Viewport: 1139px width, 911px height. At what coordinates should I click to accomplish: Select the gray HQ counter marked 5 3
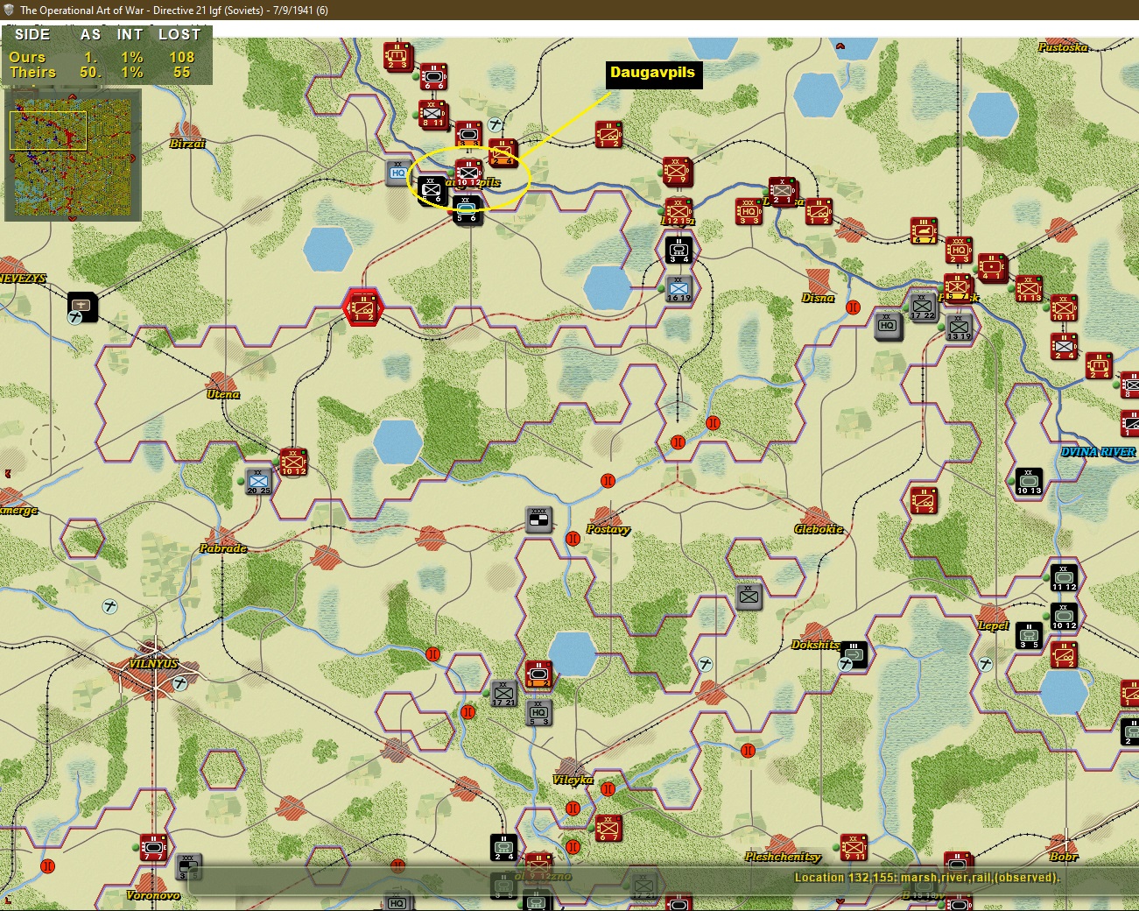click(x=538, y=713)
